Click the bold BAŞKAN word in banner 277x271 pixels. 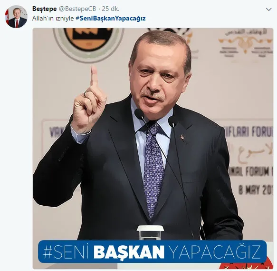click(129, 252)
